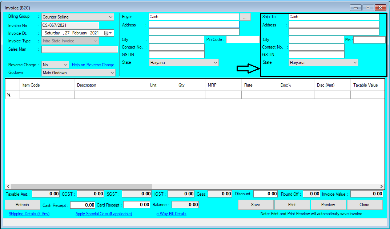The width and height of the screenshot is (390, 229).
Task: Click the right arrow of the horizontal scrollbar
Action: [381, 186]
